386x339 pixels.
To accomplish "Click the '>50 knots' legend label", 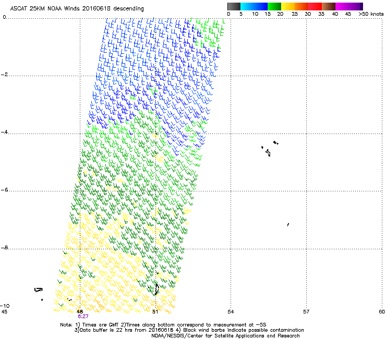I will tap(371, 14).
